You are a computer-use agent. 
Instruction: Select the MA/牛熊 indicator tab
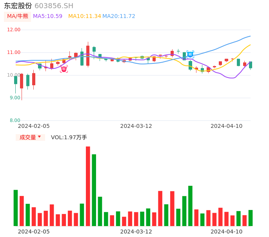point(18,16)
